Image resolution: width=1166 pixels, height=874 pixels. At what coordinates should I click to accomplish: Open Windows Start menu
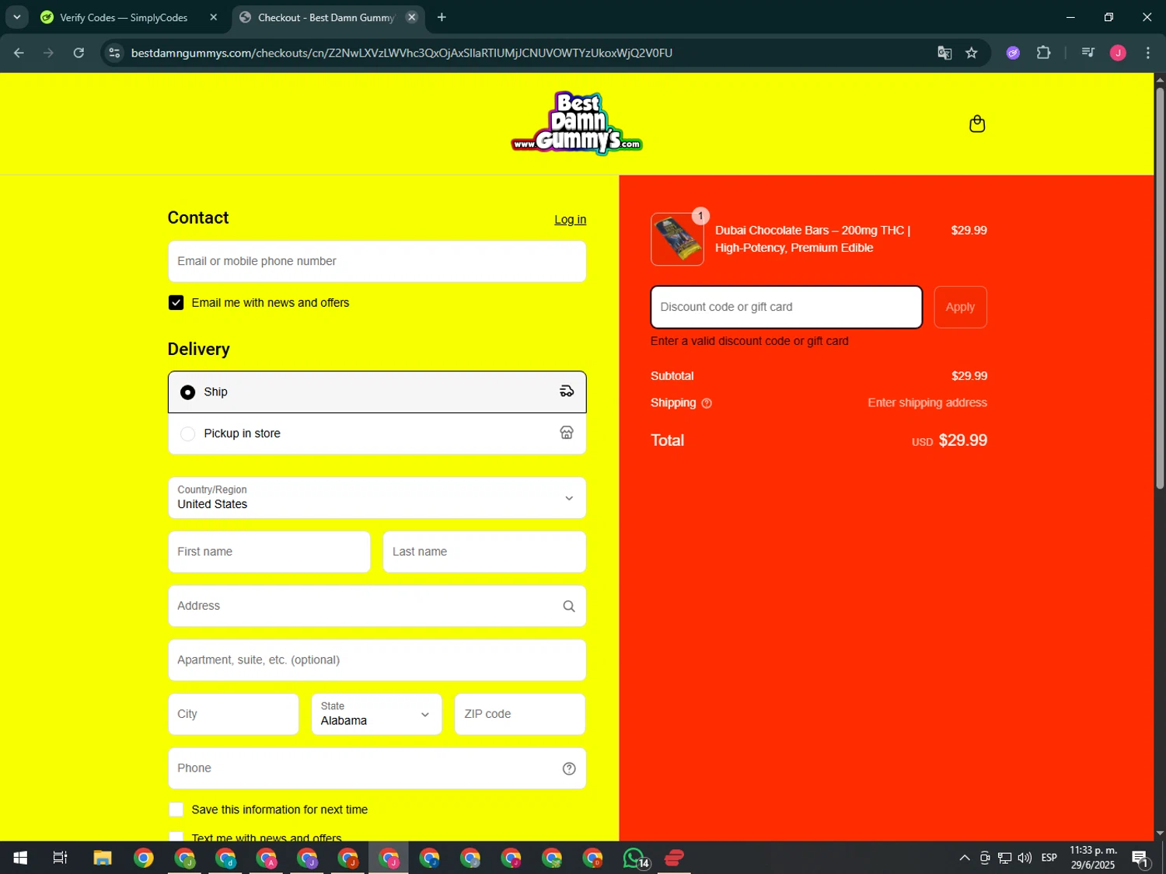point(20,858)
